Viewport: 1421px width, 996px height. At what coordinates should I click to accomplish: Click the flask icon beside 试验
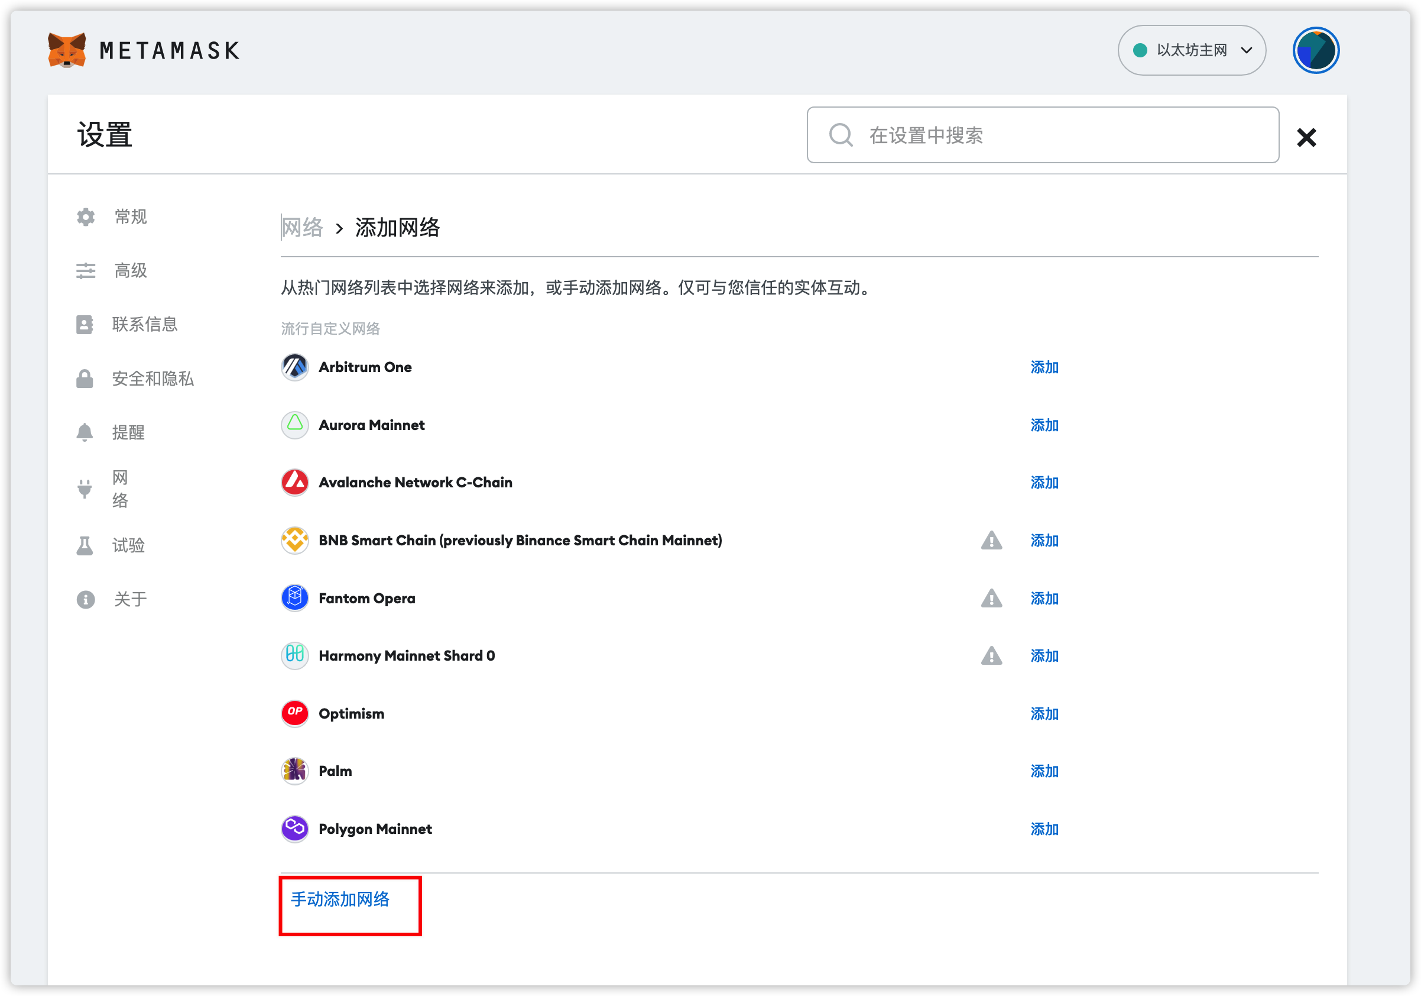[85, 545]
